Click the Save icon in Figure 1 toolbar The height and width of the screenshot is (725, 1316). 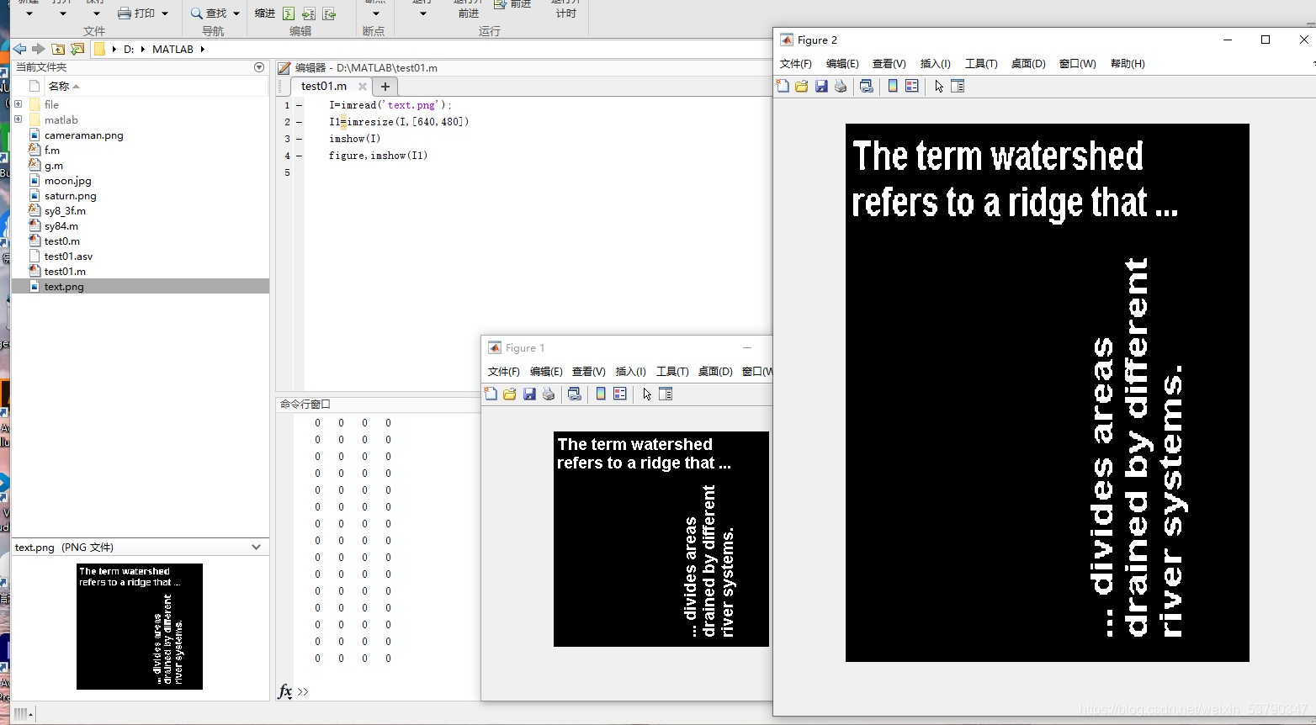coord(529,394)
